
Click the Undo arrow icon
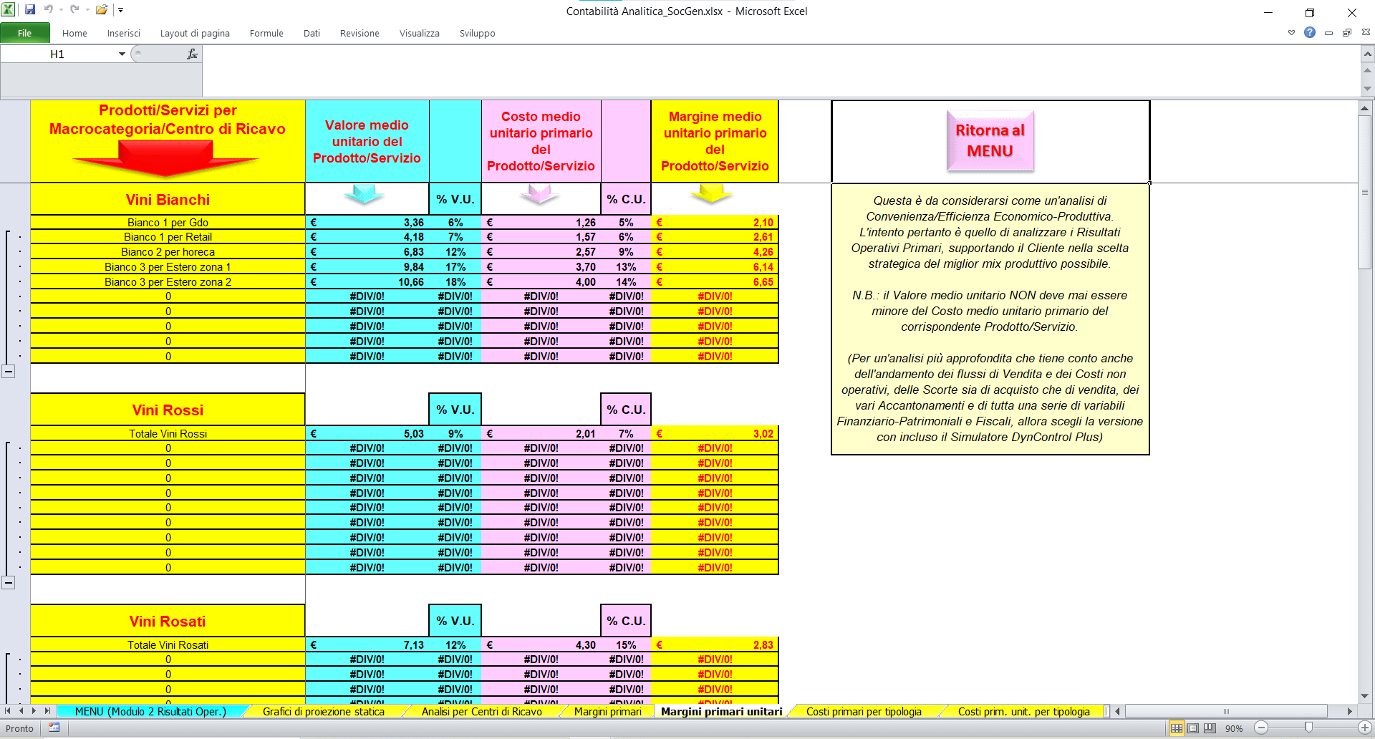(x=49, y=10)
